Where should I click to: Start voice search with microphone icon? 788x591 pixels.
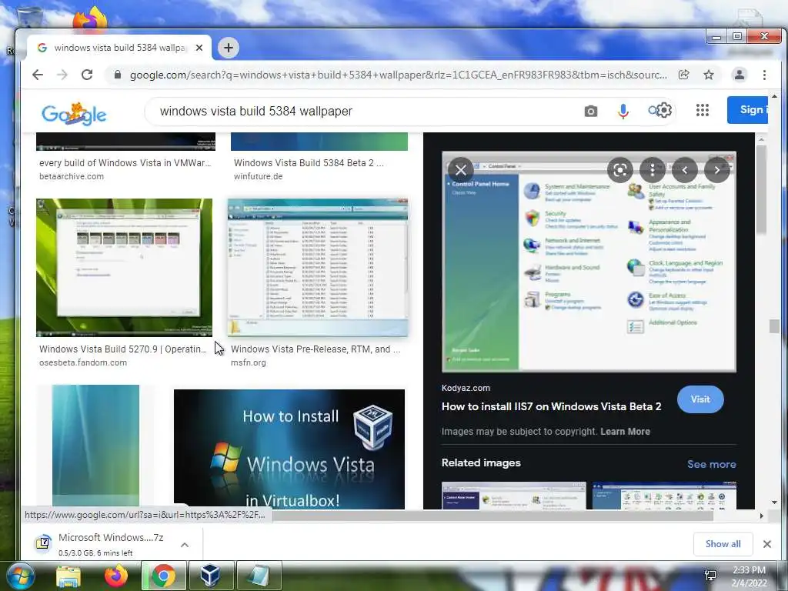(623, 111)
